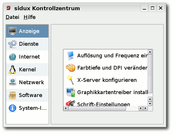The image size is (173, 134).
Task: Click the horizontal scrollbar thumb
Action: pyautogui.click(x=97, y=108)
